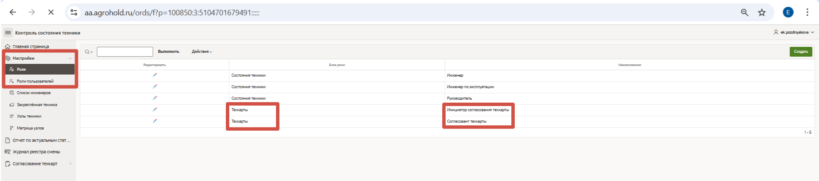The image size is (819, 181).
Task: Expand Согласование техкарт submenu
Action: click(70, 164)
